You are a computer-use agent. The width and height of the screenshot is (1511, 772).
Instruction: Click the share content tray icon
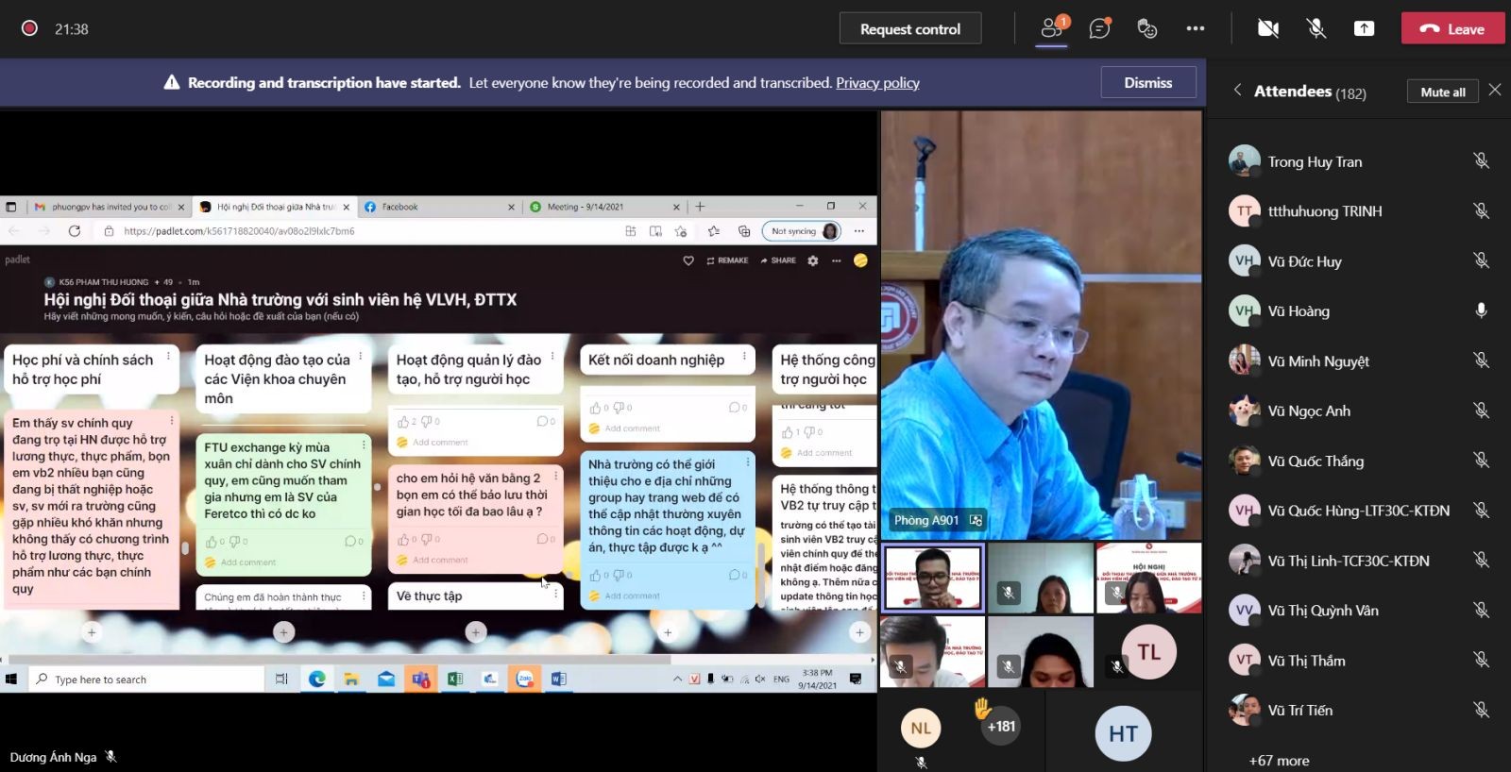coord(1364,28)
